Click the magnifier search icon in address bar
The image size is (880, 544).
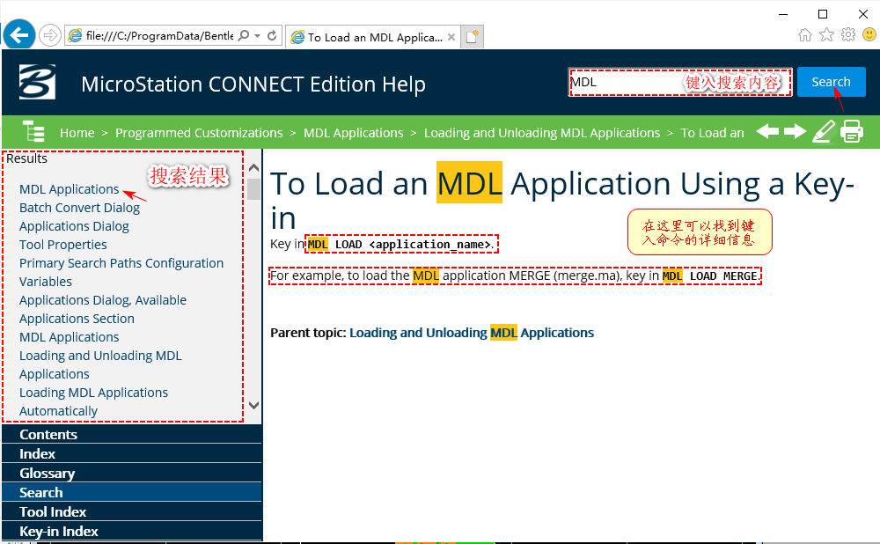coord(244,35)
